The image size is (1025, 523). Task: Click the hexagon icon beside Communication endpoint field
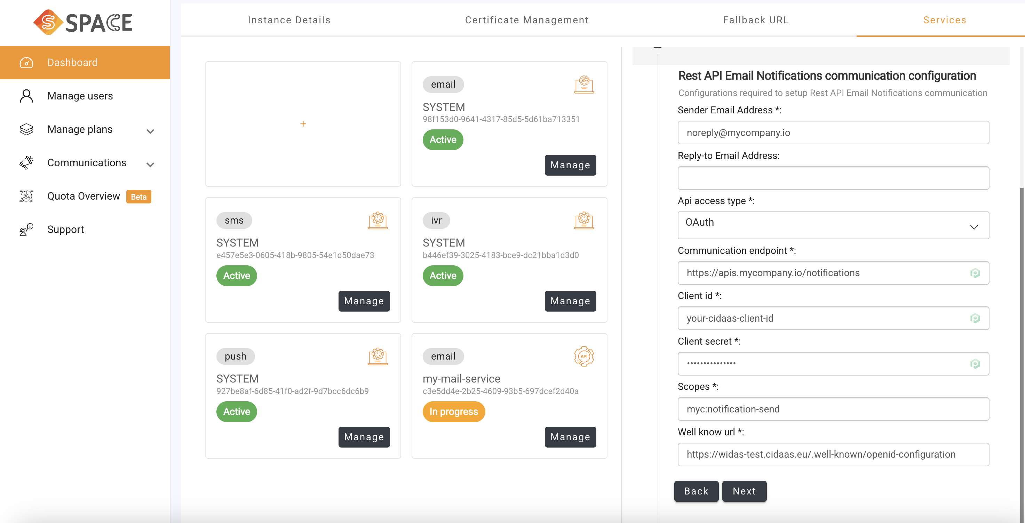click(x=975, y=273)
